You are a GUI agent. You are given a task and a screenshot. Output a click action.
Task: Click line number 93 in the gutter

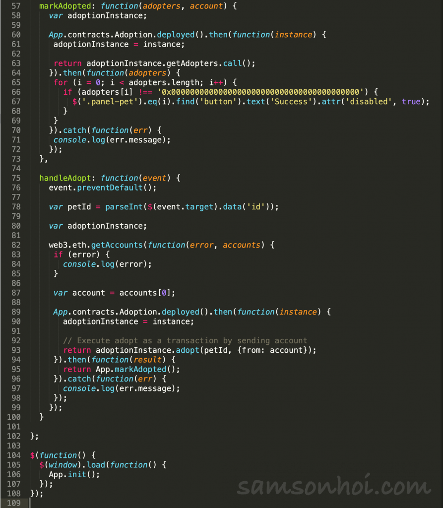(16, 350)
